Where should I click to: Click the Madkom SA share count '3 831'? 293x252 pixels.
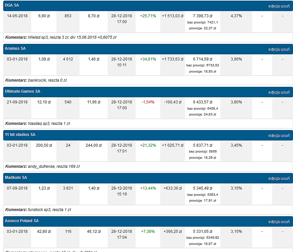click(x=68, y=188)
